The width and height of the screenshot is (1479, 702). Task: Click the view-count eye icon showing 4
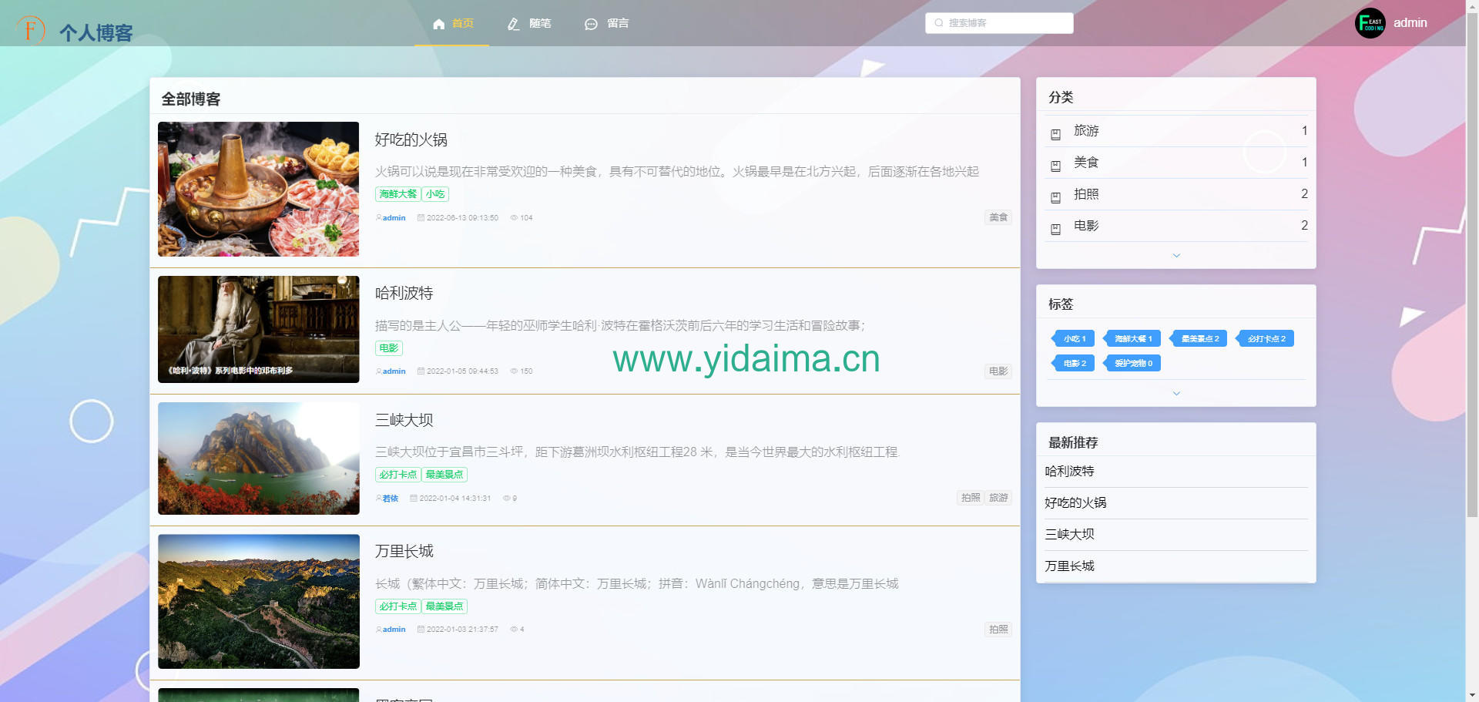[514, 630]
